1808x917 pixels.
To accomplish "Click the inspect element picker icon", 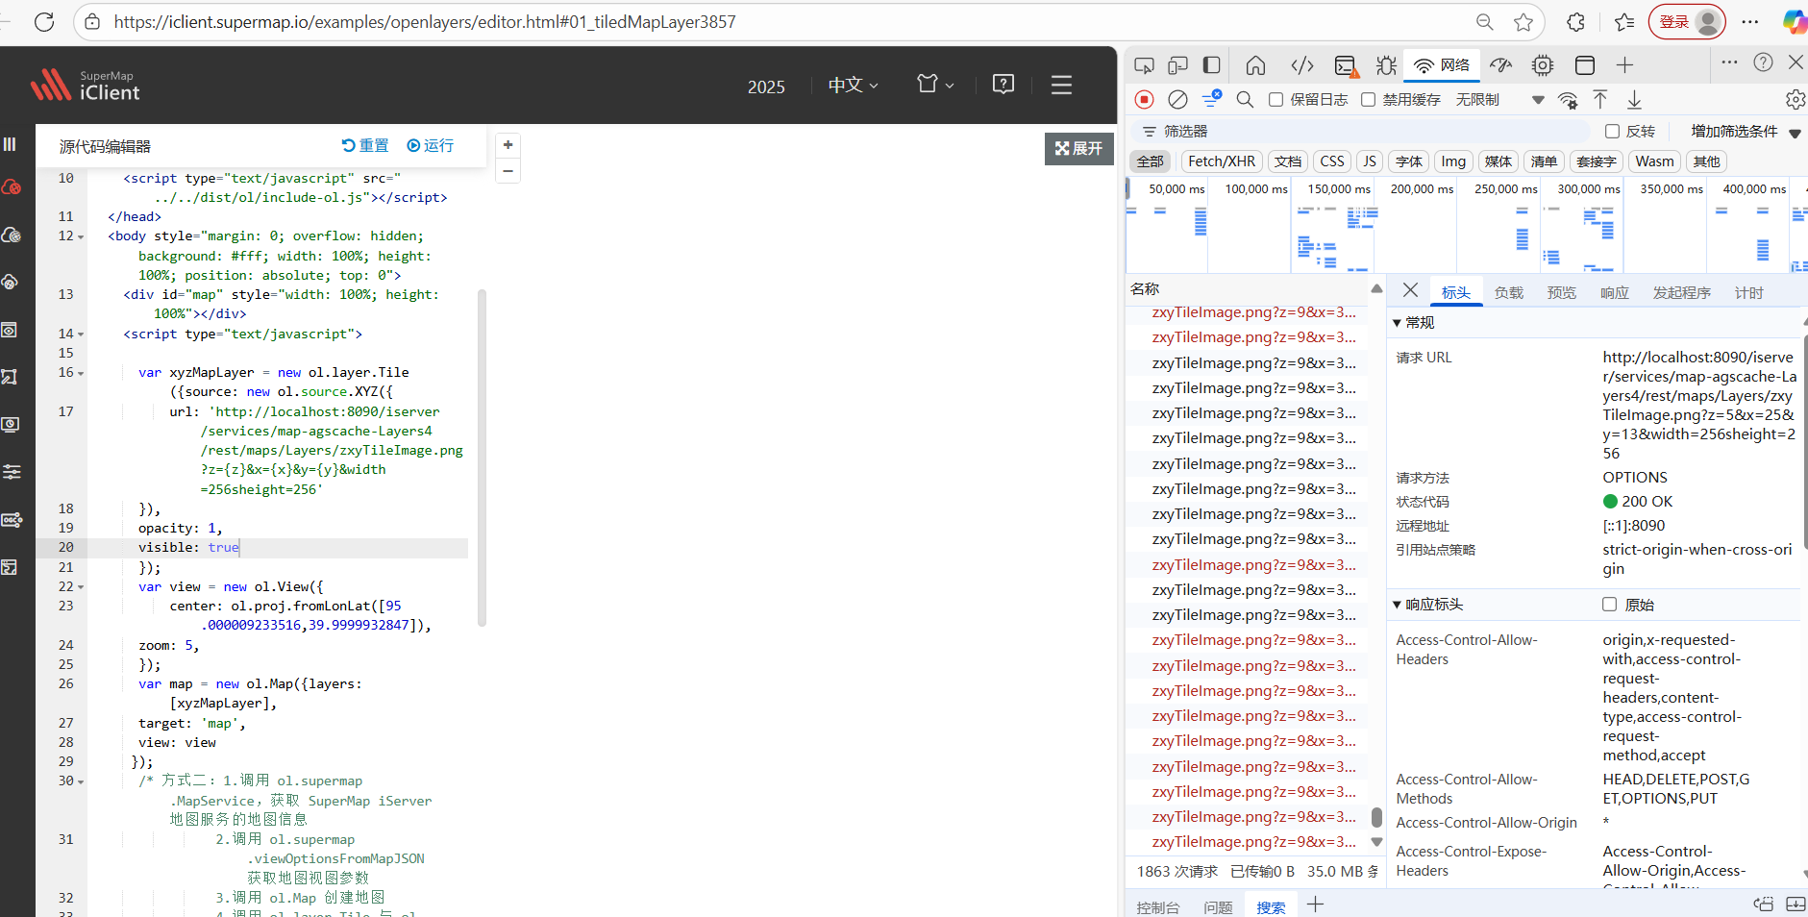I will click(1144, 65).
